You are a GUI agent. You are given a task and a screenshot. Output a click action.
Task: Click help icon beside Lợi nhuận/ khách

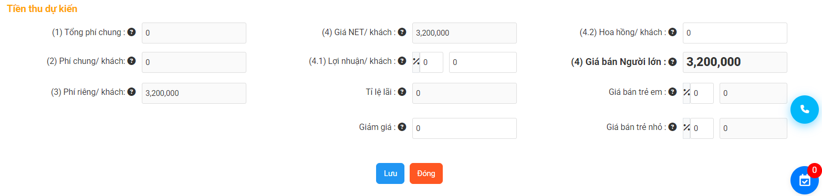tap(402, 61)
